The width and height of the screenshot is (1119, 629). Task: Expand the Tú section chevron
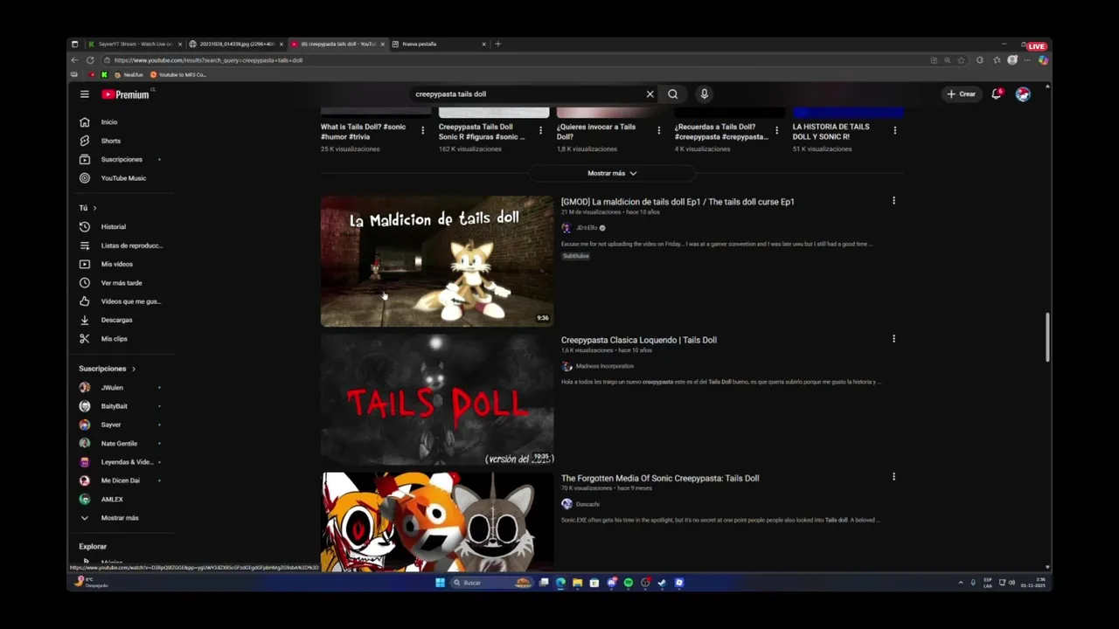[x=94, y=208]
